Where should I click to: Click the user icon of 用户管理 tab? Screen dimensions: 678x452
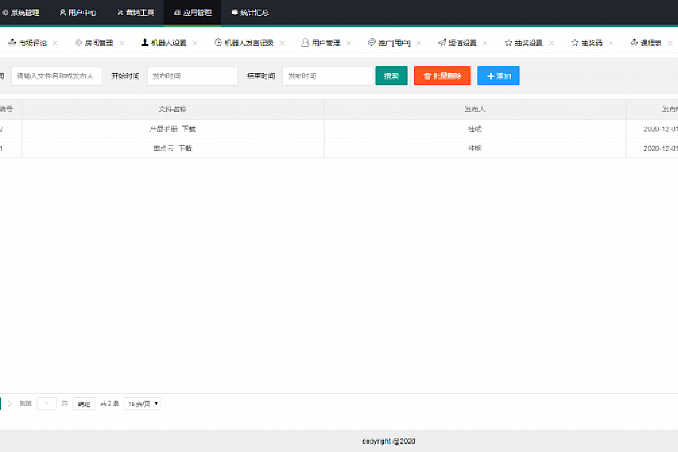pyautogui.click(x=305, y=42)
